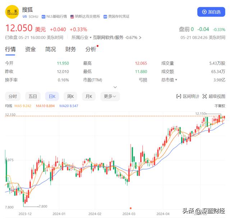
Task: Click the SOHU ticker symbol
Action: click(x=33, y=17)
